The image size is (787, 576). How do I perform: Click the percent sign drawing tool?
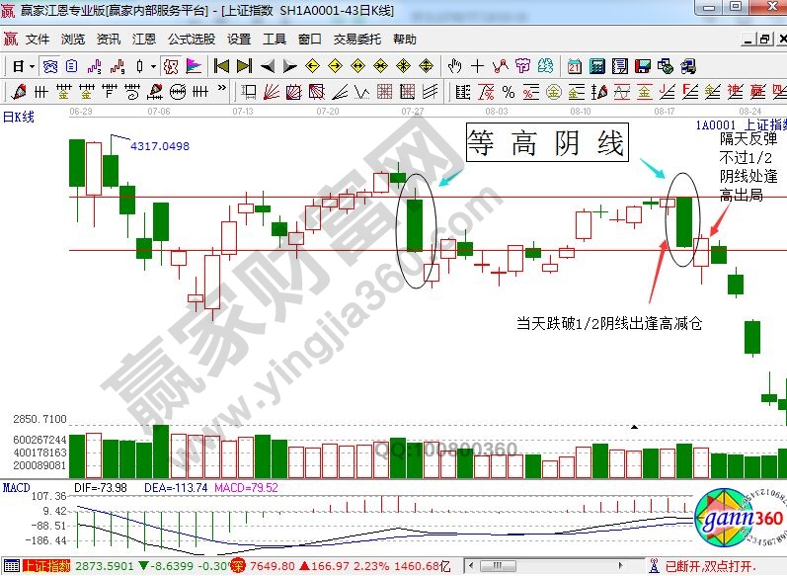point(508,92)
